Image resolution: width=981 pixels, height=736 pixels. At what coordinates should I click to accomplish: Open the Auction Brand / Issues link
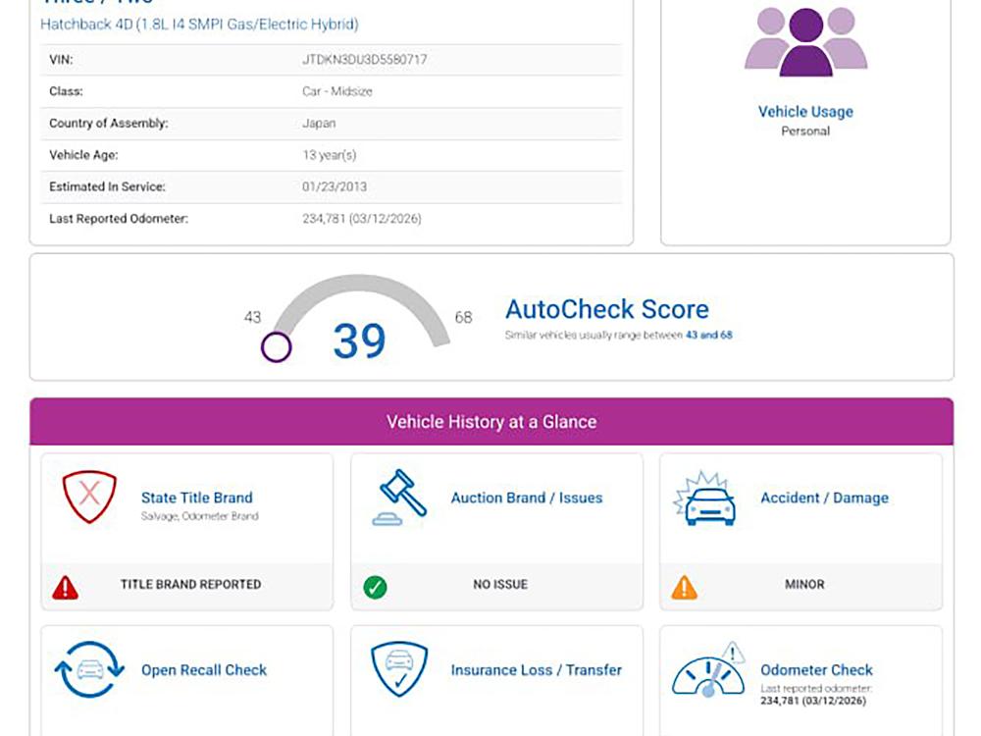[526, 498]
